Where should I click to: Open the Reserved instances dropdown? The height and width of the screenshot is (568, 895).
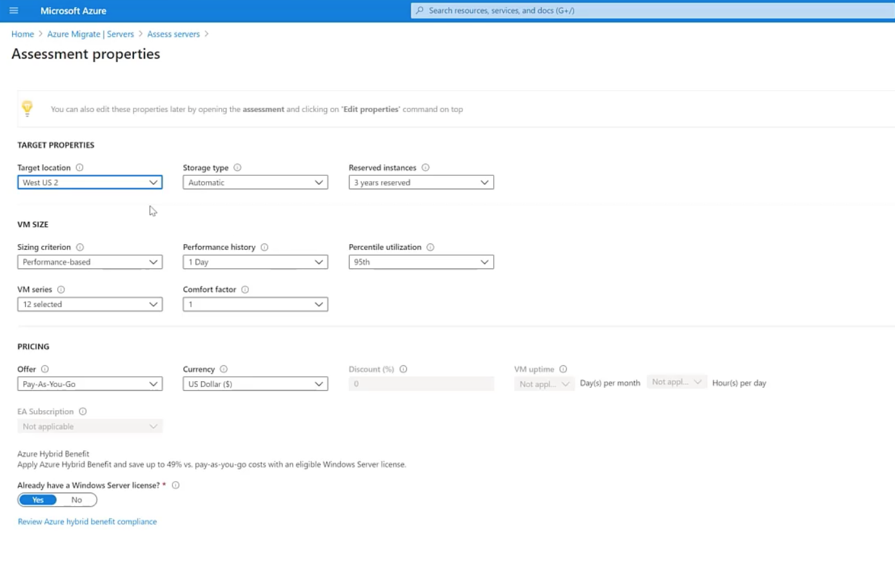[x=421, y=182]
